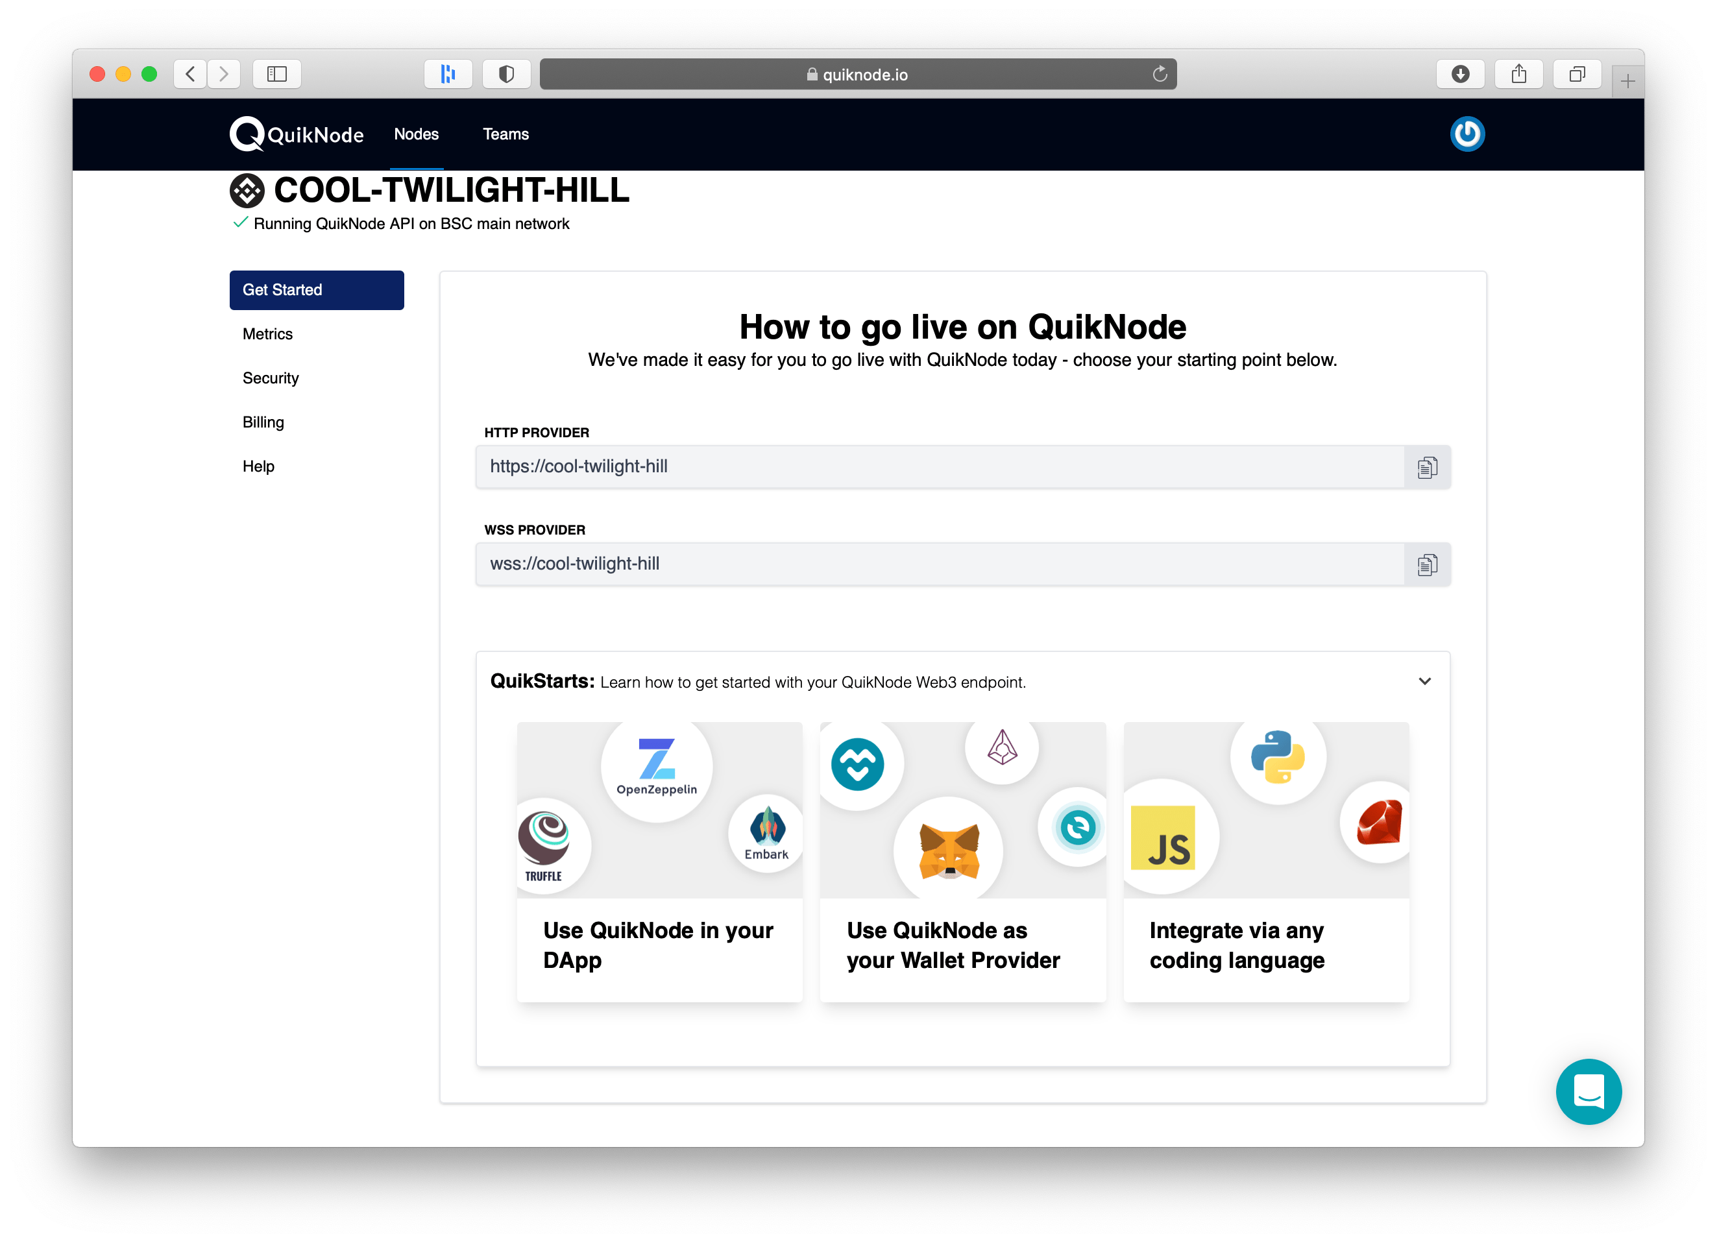Click the account power icon
This screenshot has height=1243, width=1717.
(x=1467, y=134)
